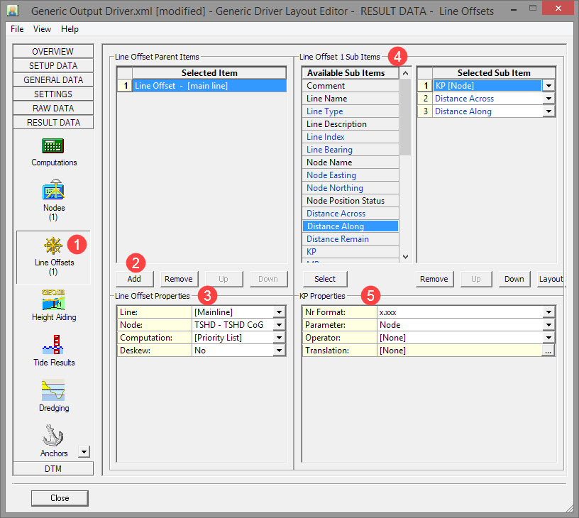Open Height Aiding section icon

click(x=53, y=300)
